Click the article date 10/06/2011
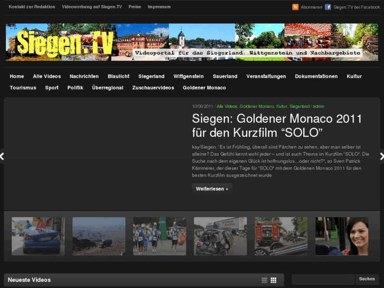 click(202, 106)
